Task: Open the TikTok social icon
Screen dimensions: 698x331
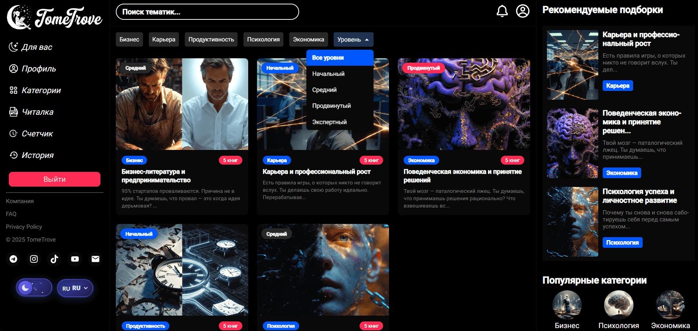Action: [54, 259]
